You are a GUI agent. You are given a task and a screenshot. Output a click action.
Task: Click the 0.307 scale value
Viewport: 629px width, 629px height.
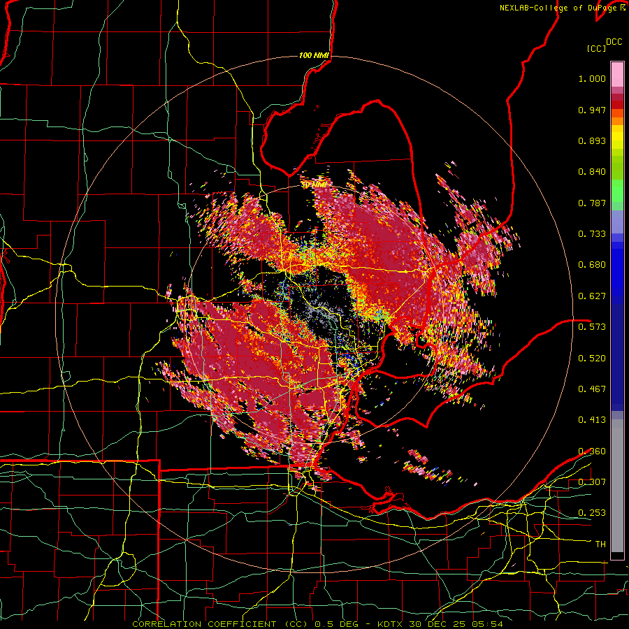coord(592,482)
